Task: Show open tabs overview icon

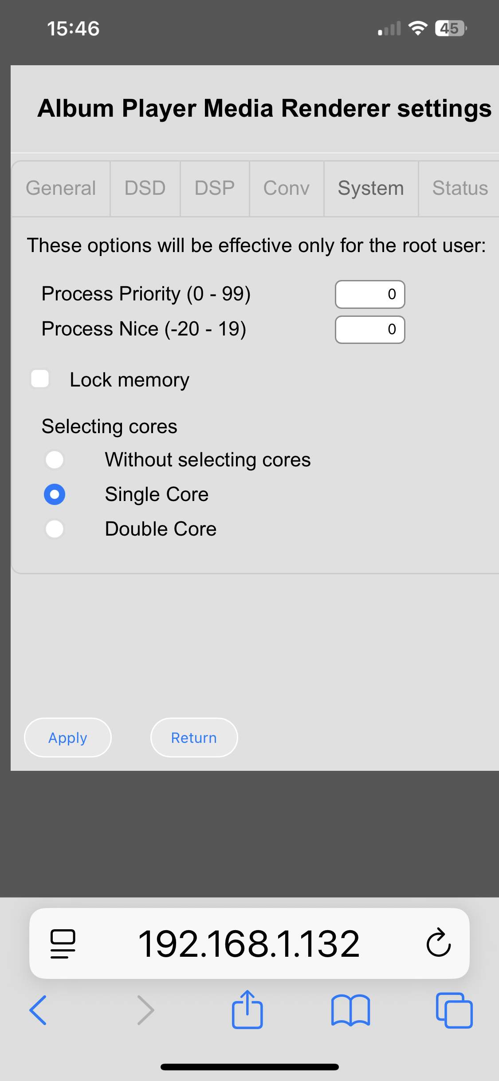Action: tap(454, 1010)
